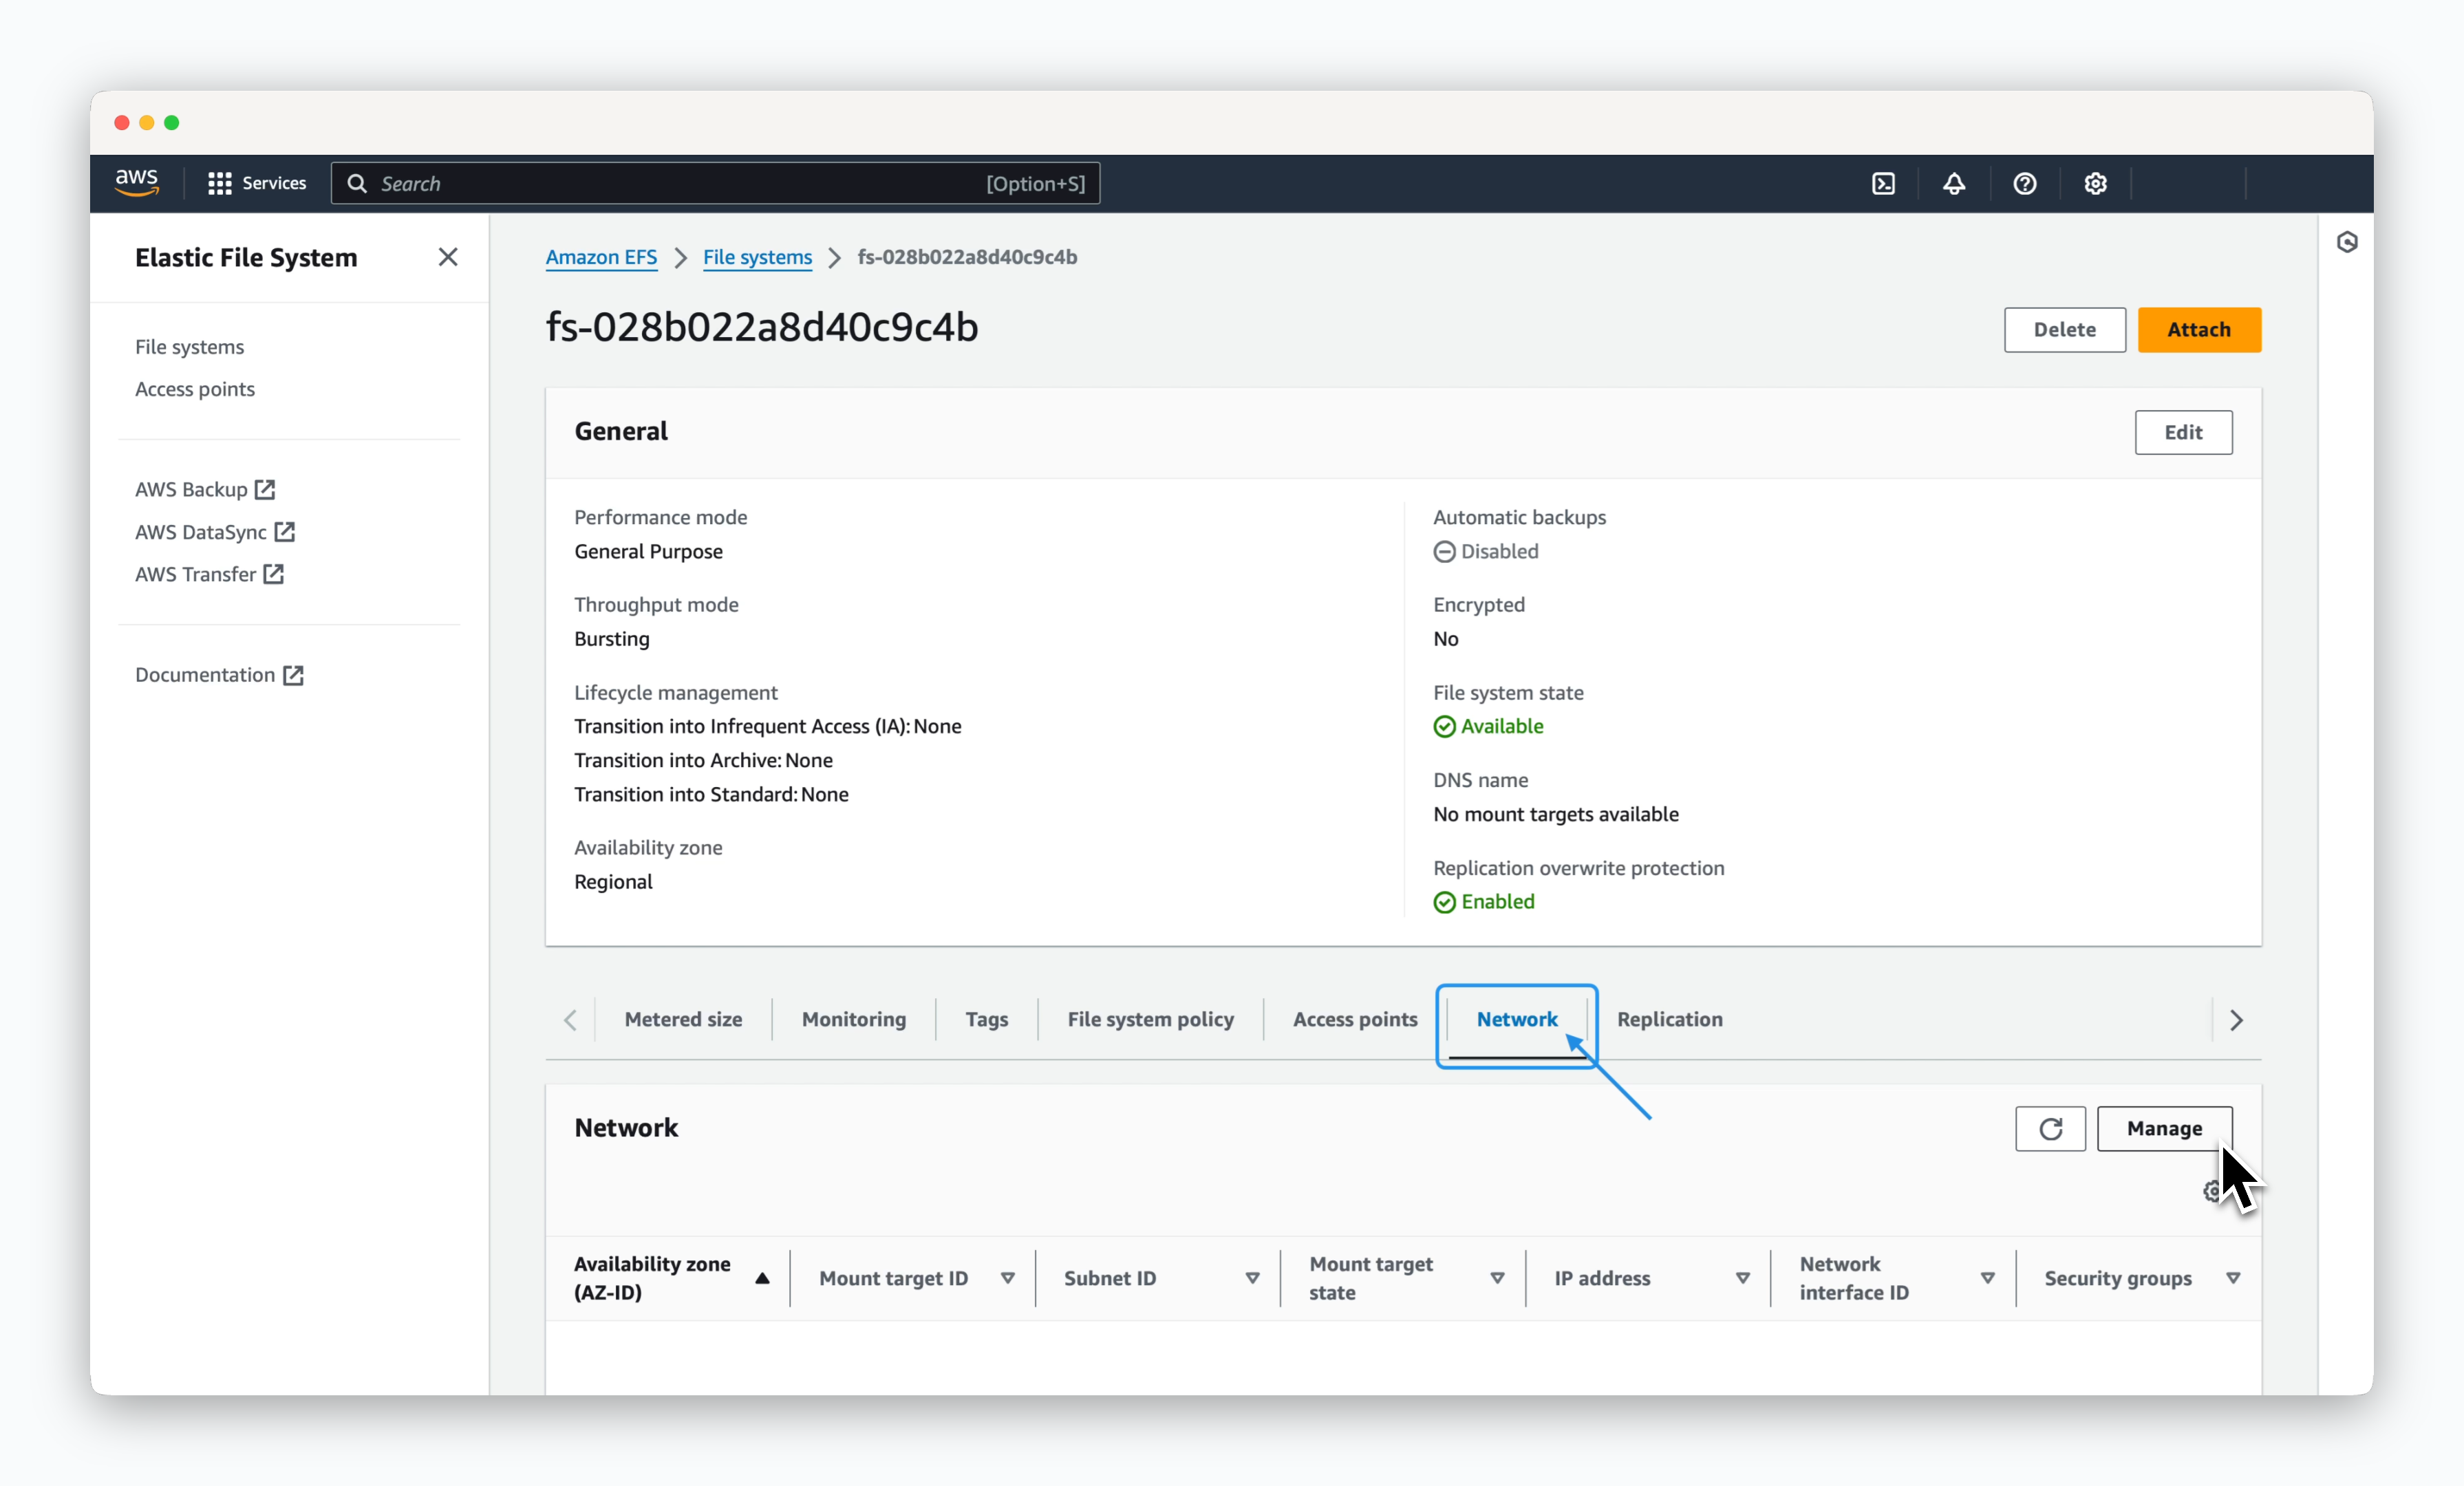Click the 'Regional' availability zone value
The width and height of the screenshot is (2464, 1486).
click(x=613, y=882)
